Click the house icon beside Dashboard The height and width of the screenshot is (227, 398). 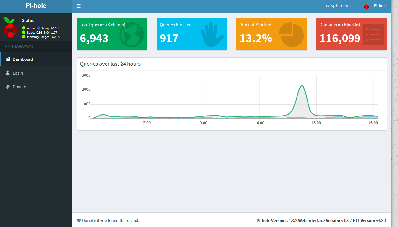click(8, 59)
